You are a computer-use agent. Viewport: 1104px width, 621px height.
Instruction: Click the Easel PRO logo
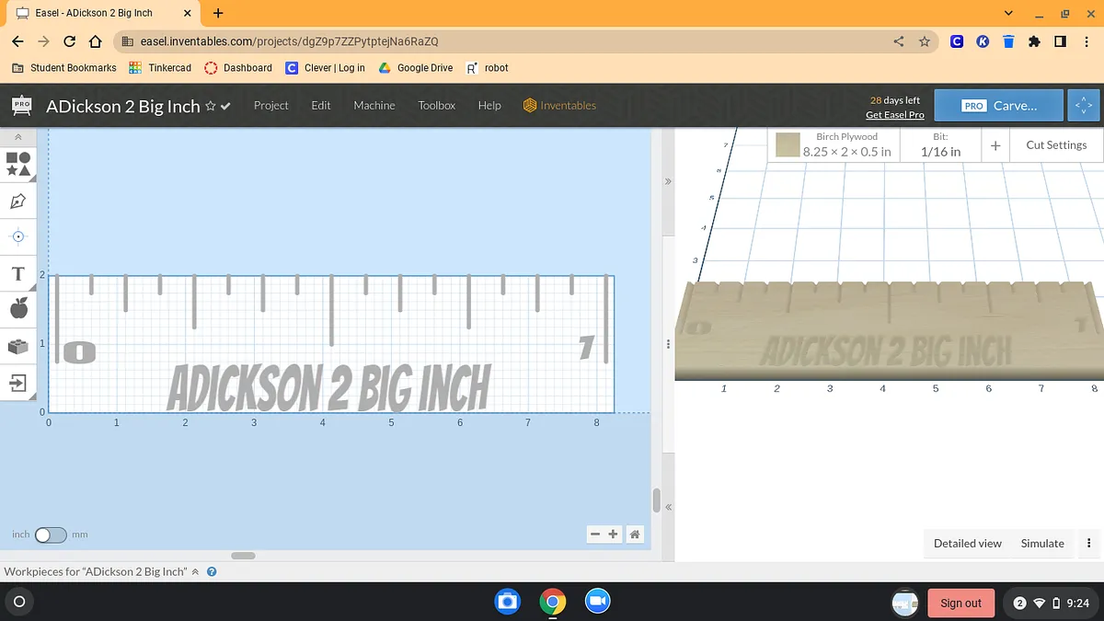pos(22,105)
